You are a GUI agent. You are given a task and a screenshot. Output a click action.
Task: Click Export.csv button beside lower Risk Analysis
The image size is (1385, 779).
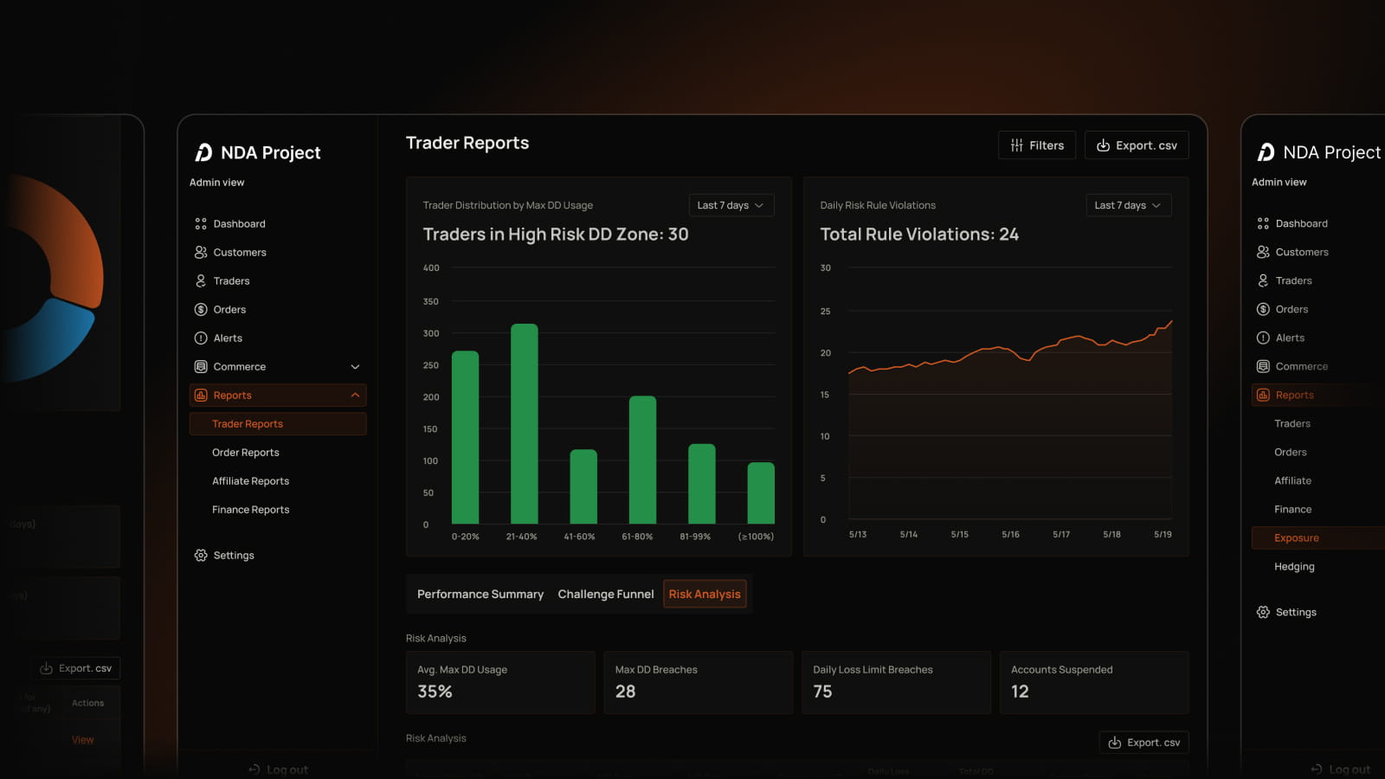coord(1143,742)
